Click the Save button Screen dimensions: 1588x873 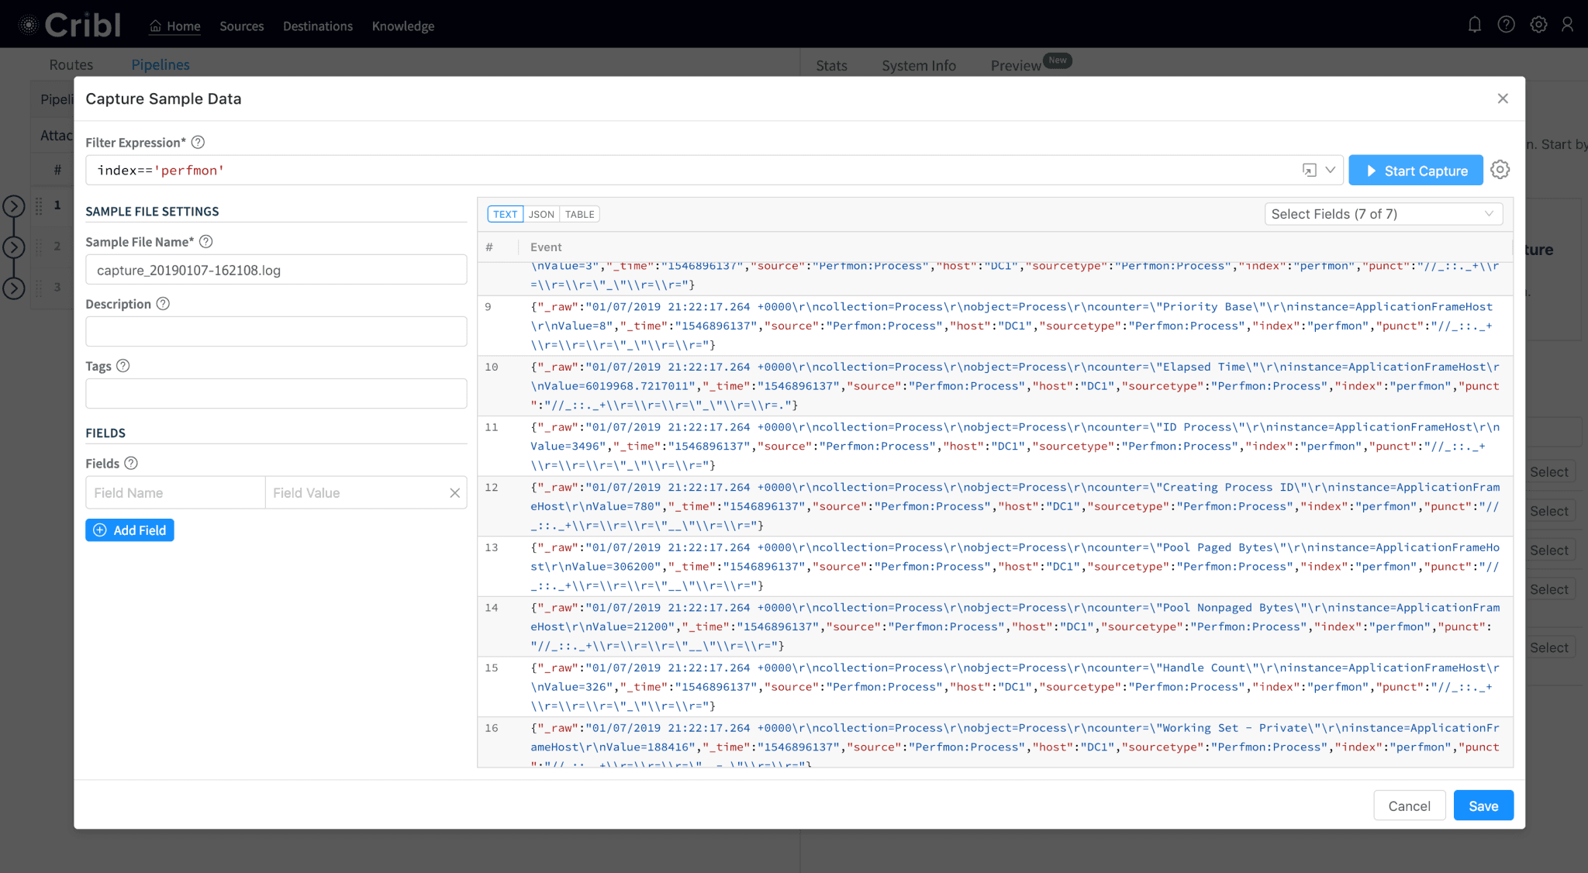pyautogui.click(x=1483, y=806)
